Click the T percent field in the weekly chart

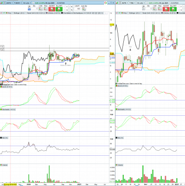pyautogui.click(x=69, y=7)
